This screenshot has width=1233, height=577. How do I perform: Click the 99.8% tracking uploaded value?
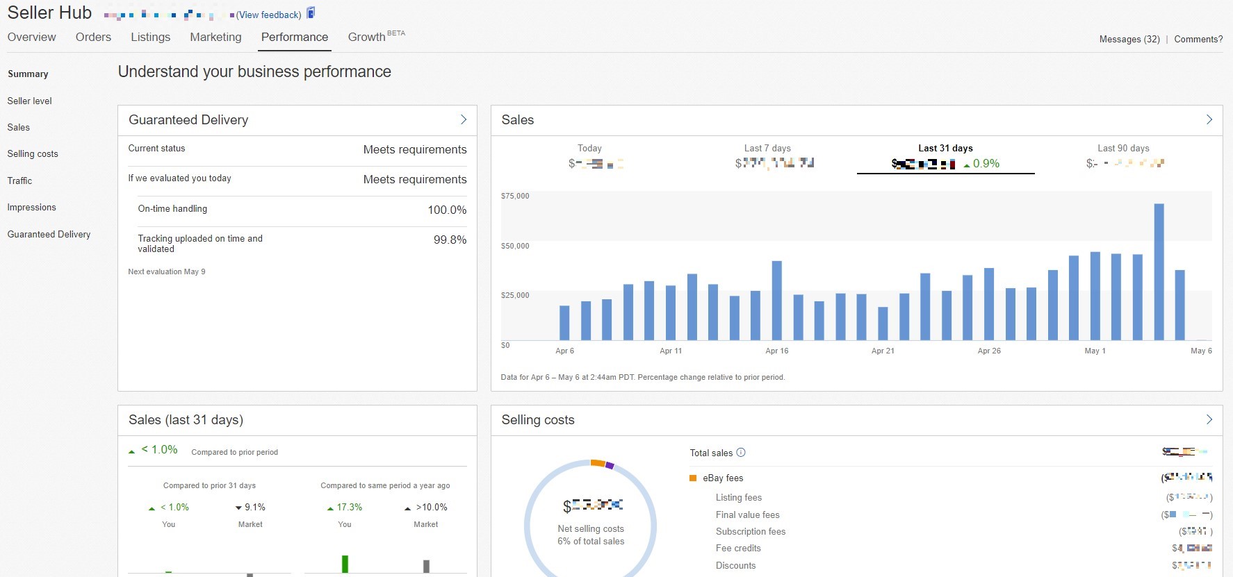[x=450, y=240]
